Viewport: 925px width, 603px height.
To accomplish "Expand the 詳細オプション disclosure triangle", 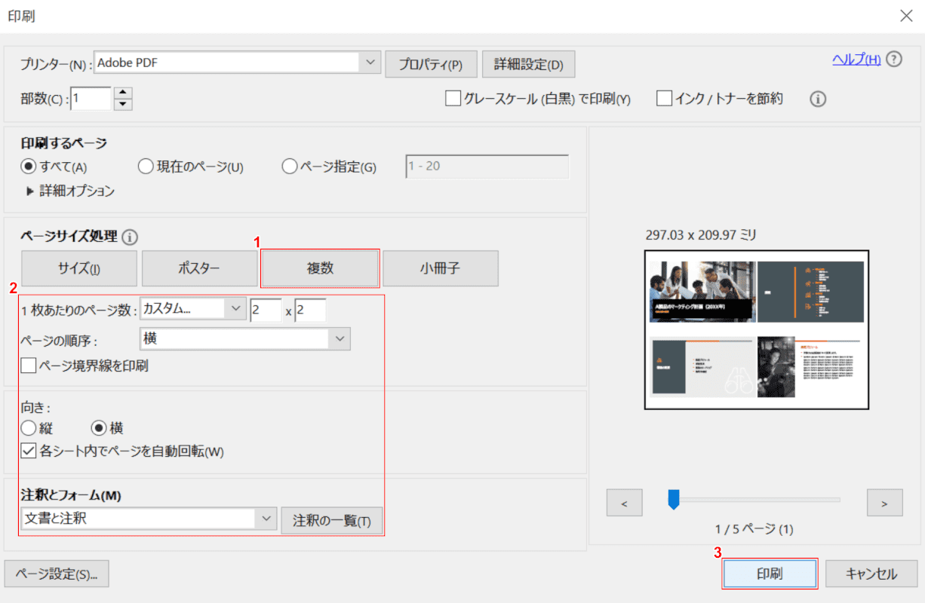I will pos(30,191).
